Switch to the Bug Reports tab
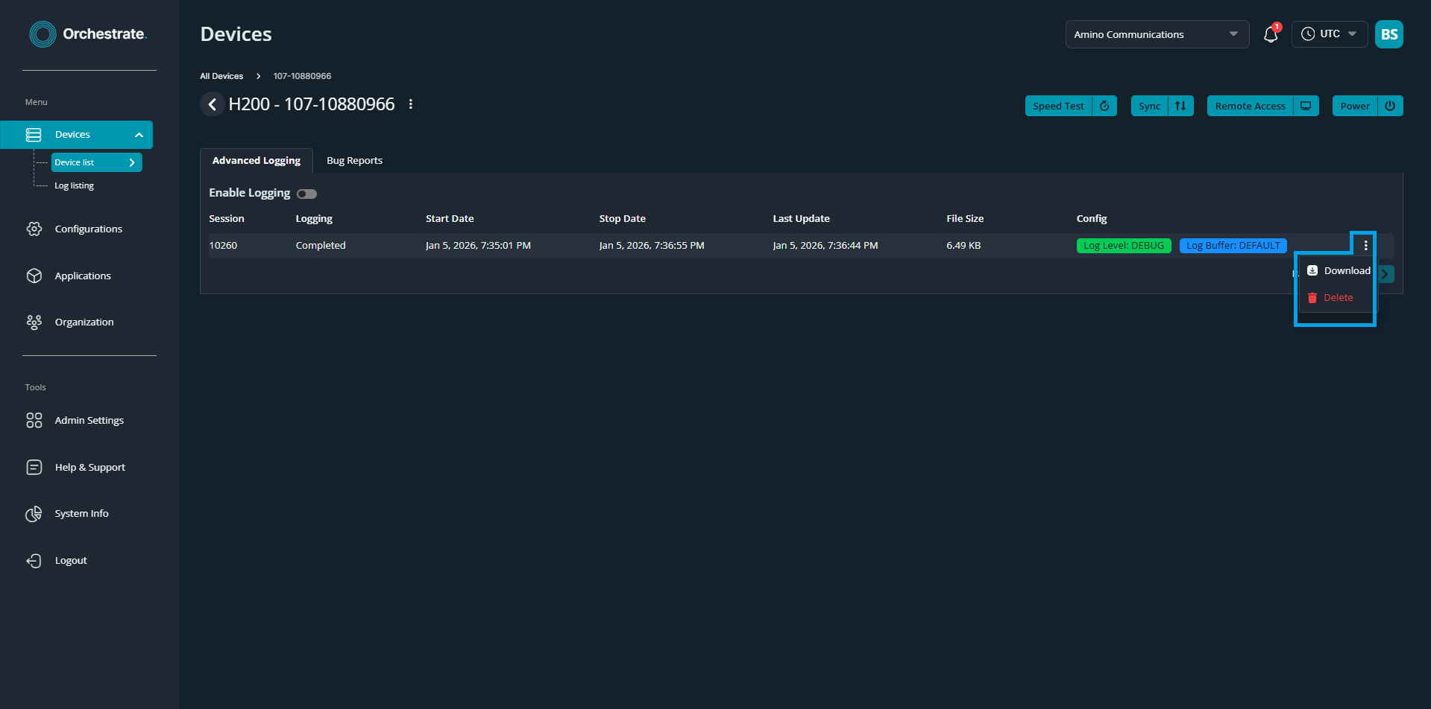This screenshot has height=709, width=1431. click(354, 161)
